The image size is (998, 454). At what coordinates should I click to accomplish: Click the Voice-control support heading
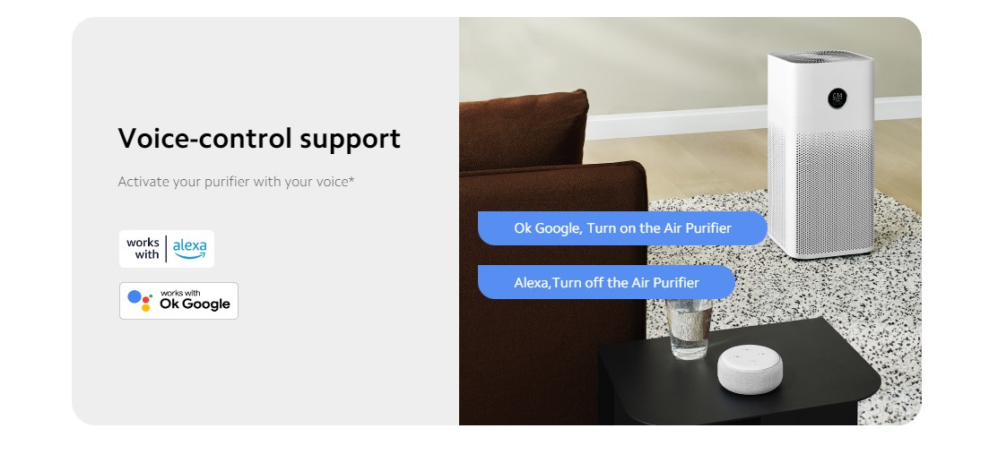click(x=259, y=138)
